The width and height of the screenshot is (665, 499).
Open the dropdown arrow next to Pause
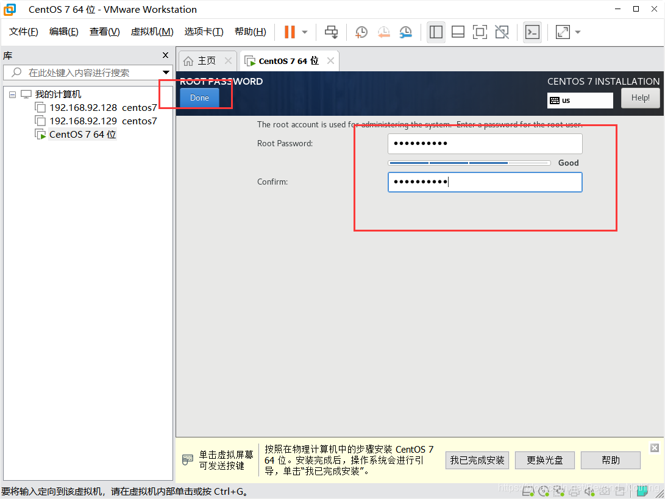pyautogui.click(x=305, y=32)
